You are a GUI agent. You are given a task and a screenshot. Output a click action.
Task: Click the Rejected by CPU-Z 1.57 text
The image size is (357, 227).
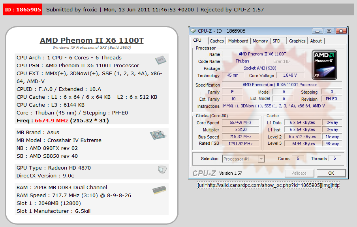tap(232, 9)
